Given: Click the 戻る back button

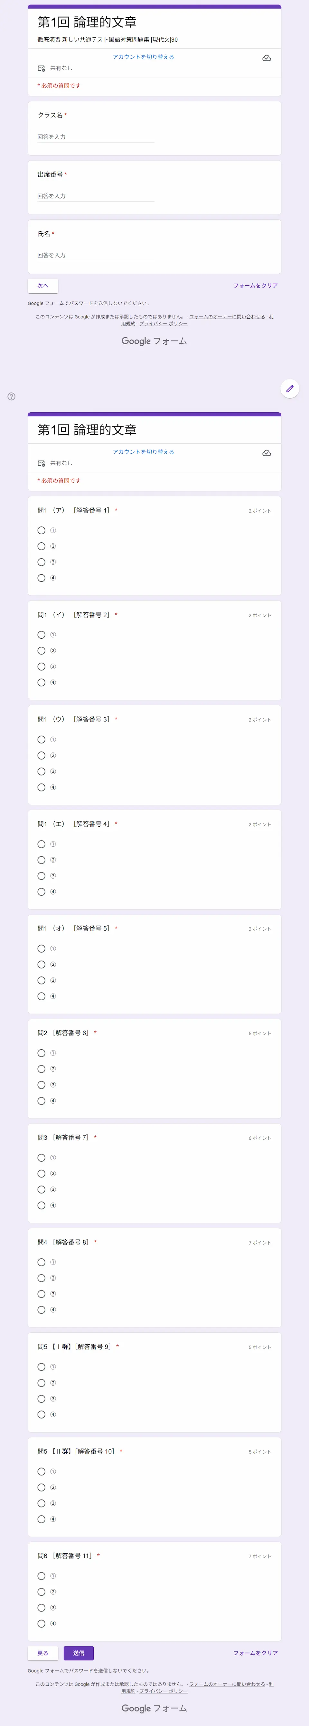Looking at the screenshot, I should point(43,1653).
